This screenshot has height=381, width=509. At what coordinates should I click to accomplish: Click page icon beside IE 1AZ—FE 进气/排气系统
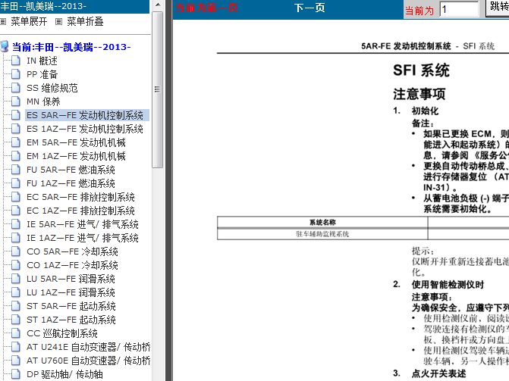(16, 238)
